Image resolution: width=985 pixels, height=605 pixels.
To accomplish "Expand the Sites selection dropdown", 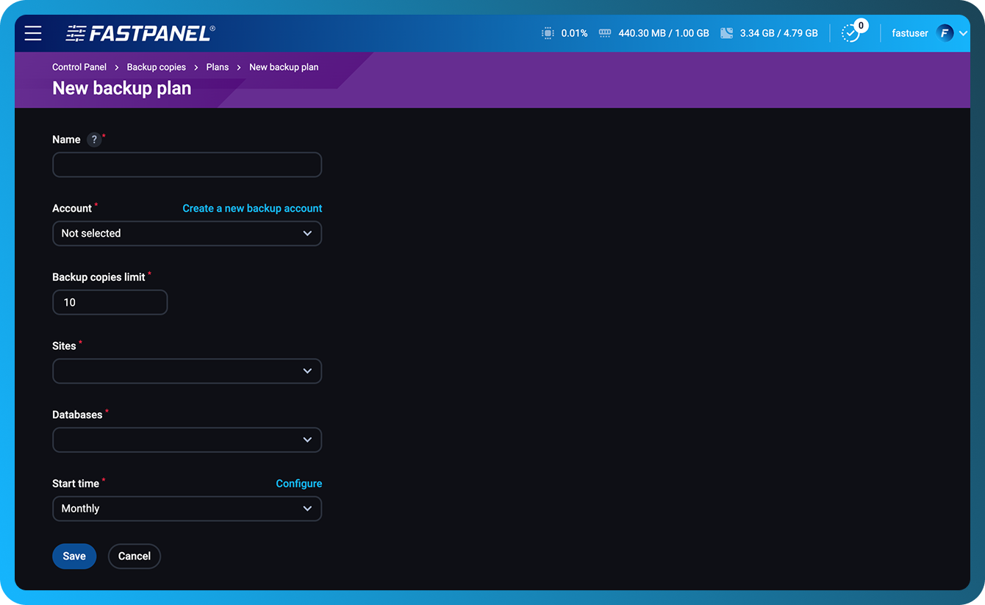I will click(x=187, y=371).
